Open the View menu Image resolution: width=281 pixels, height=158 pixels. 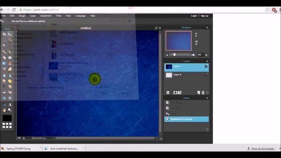(68, 16)
